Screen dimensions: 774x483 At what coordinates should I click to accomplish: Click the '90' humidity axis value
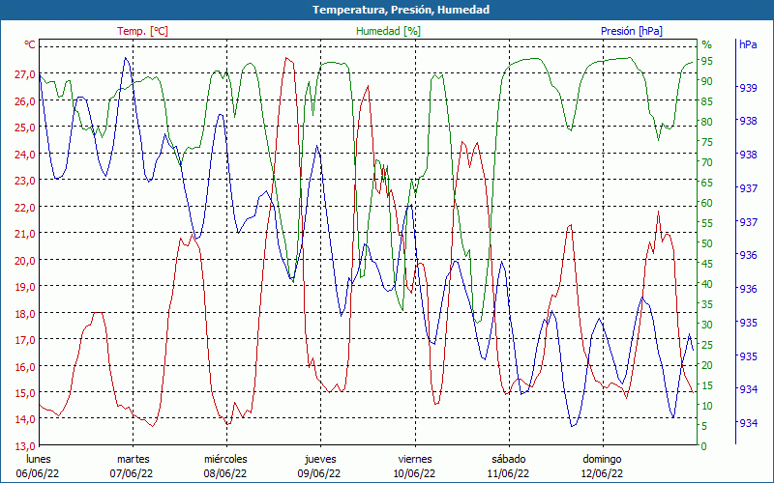(x=707, y=81)
